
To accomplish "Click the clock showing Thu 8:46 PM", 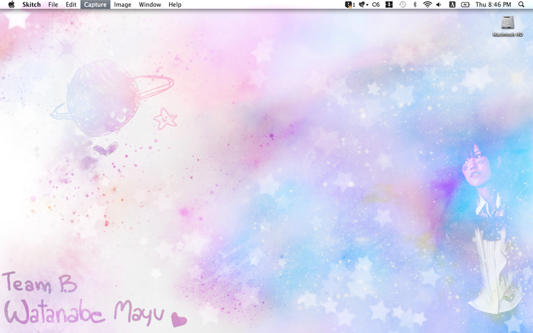I will 493,4.
